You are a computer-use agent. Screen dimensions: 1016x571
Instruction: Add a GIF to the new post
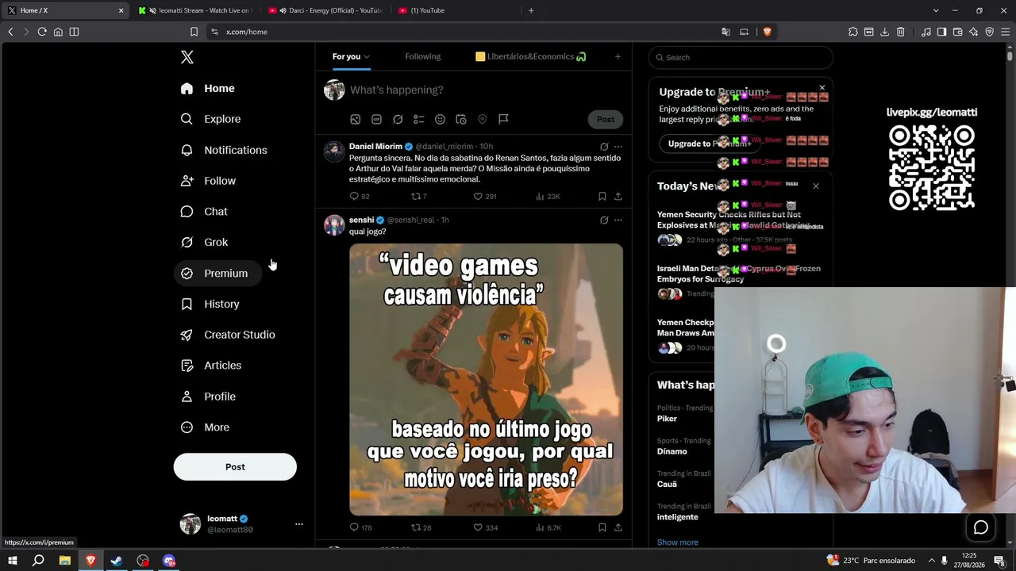pos(376,119)
